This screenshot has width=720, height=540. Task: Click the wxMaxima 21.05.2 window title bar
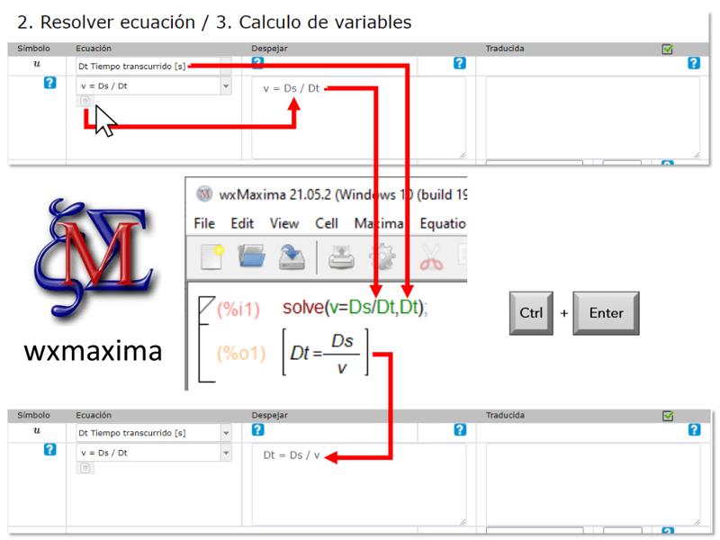327,194
